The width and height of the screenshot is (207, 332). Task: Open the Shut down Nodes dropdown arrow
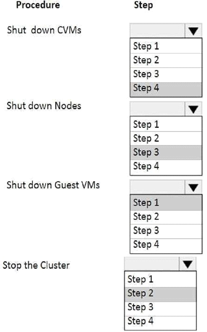[193, 109]
